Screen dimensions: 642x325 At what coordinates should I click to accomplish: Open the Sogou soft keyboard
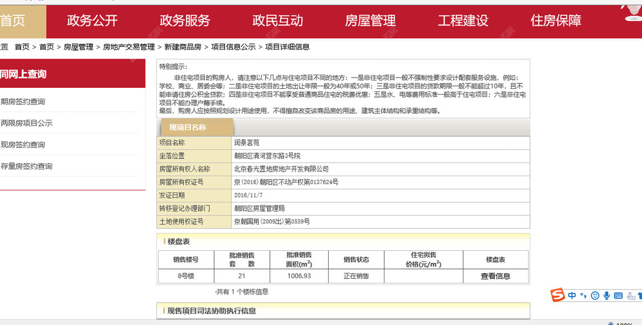coord(618,295)
